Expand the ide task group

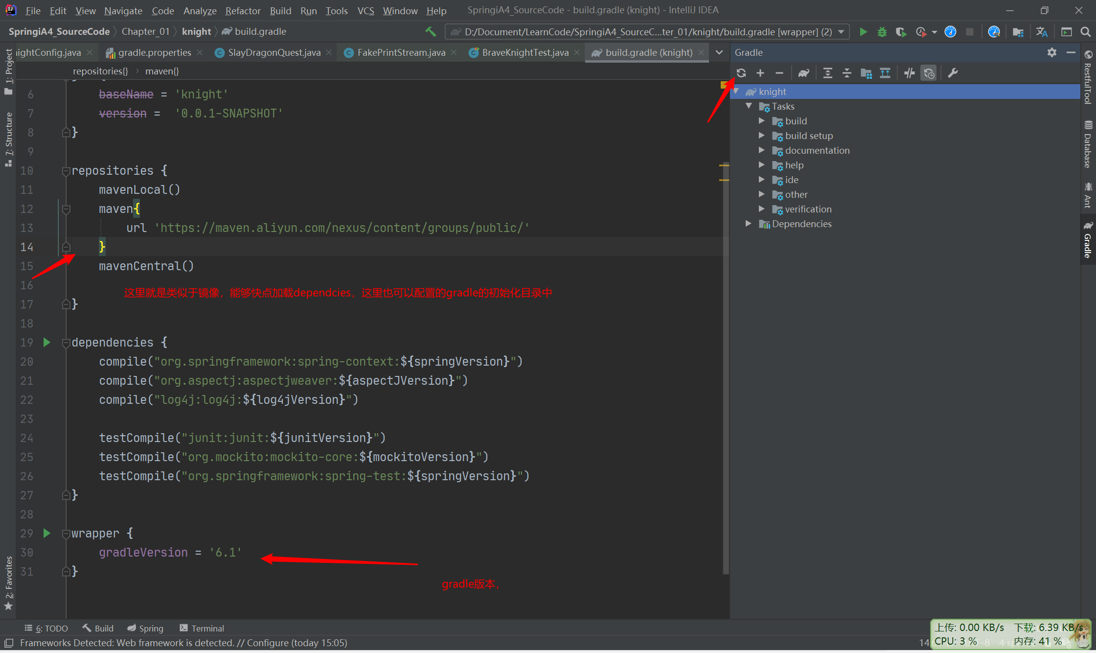pos(761,180)
